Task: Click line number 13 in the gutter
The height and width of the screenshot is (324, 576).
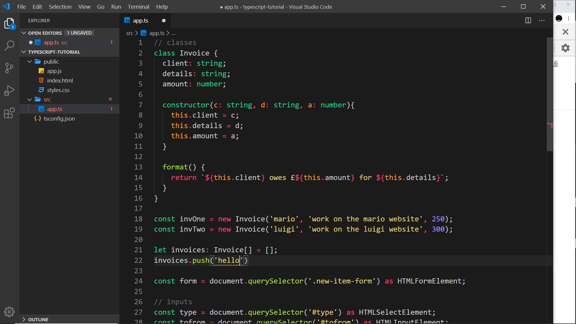Action: (138, 167)
